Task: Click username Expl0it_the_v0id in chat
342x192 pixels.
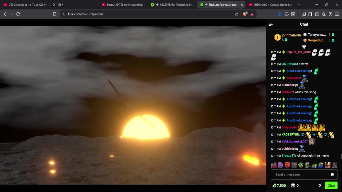Action: click(x=298, y=52)
